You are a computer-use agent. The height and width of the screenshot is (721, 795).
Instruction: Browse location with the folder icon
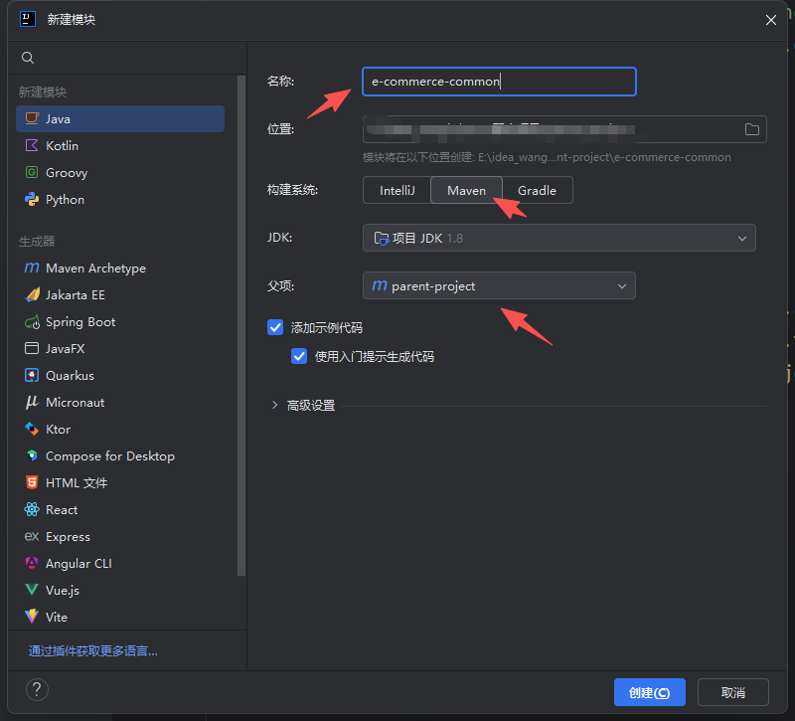click(752, 129)
